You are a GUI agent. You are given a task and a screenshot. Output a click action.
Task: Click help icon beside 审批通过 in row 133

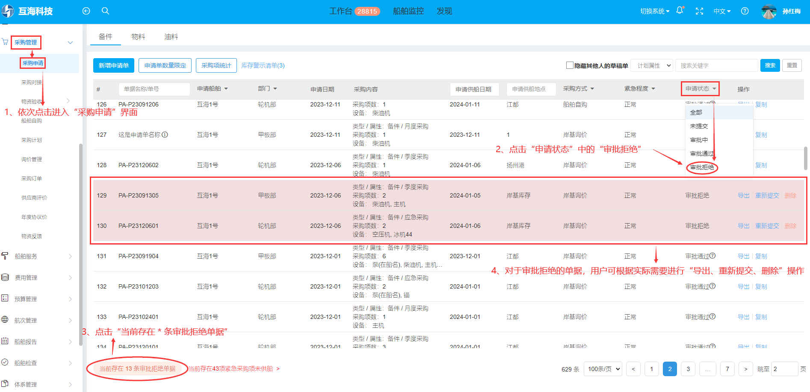point(712,316)
